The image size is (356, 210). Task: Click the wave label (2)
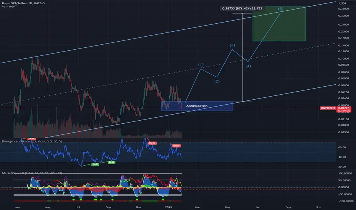(x=217, y=81)
